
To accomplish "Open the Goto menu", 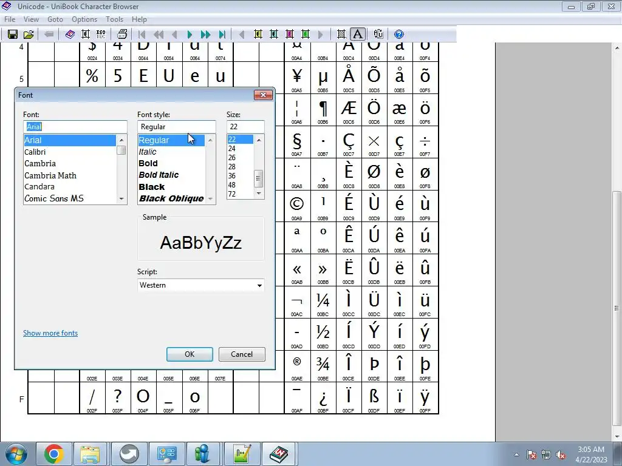I will [x=55, y=19].
